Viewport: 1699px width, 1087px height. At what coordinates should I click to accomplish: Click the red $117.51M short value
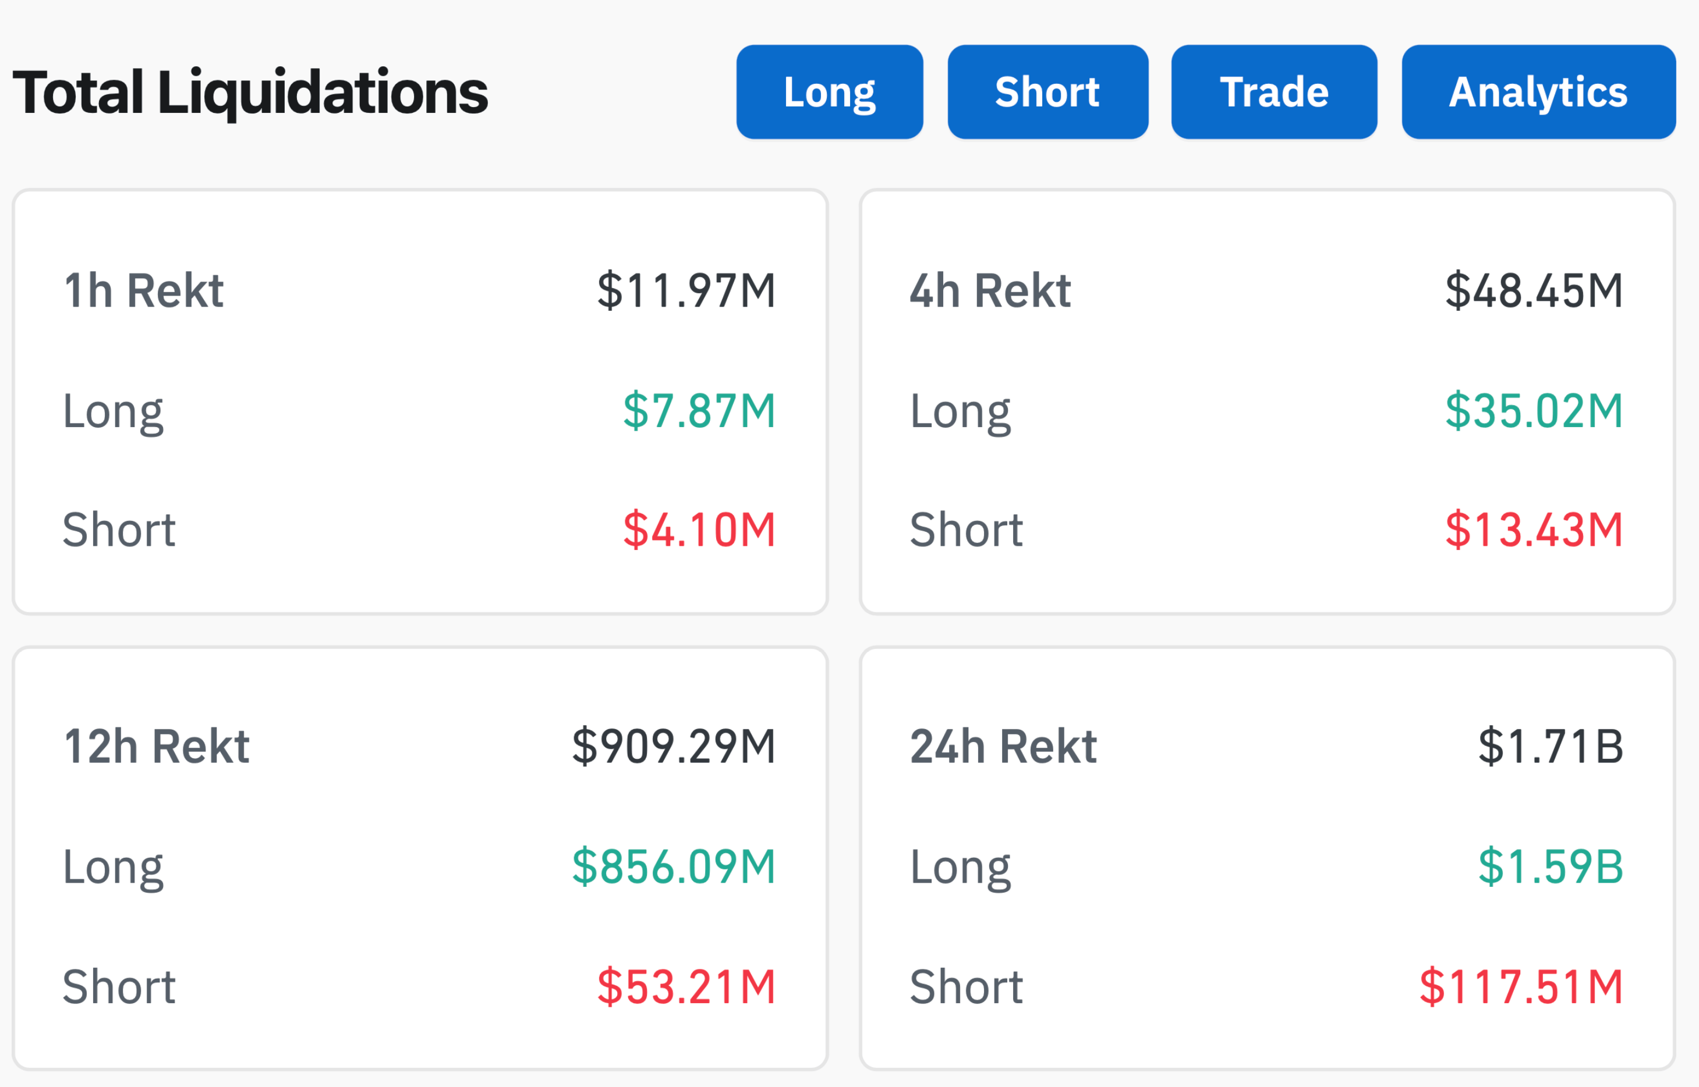point(1520,986)
